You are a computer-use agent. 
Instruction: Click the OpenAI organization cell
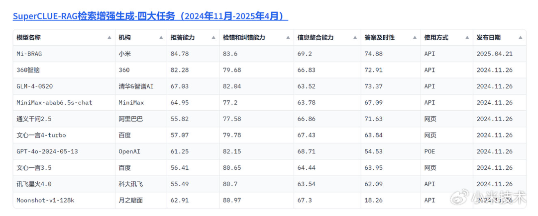(x=141, y=151)
